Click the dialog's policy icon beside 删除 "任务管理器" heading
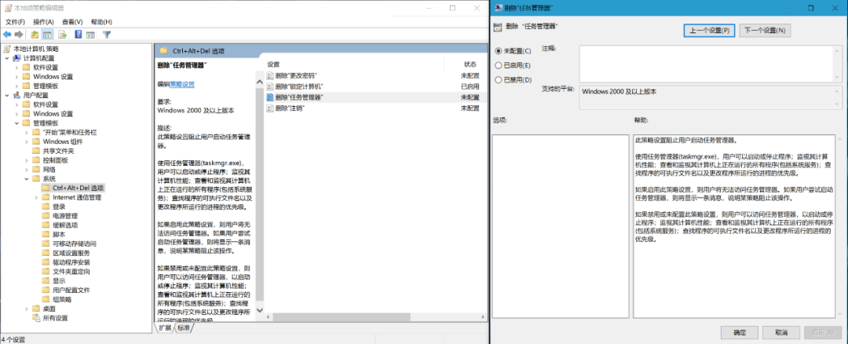Screen dimensions: 848x344 coord(498,26)
